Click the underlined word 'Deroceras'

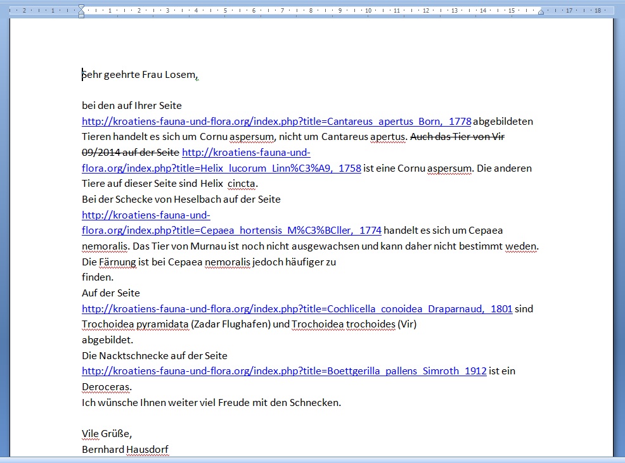pyautogui.click(x=106, y=387)
